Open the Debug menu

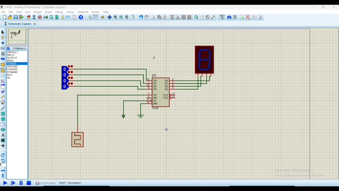(x=59, y=12)
